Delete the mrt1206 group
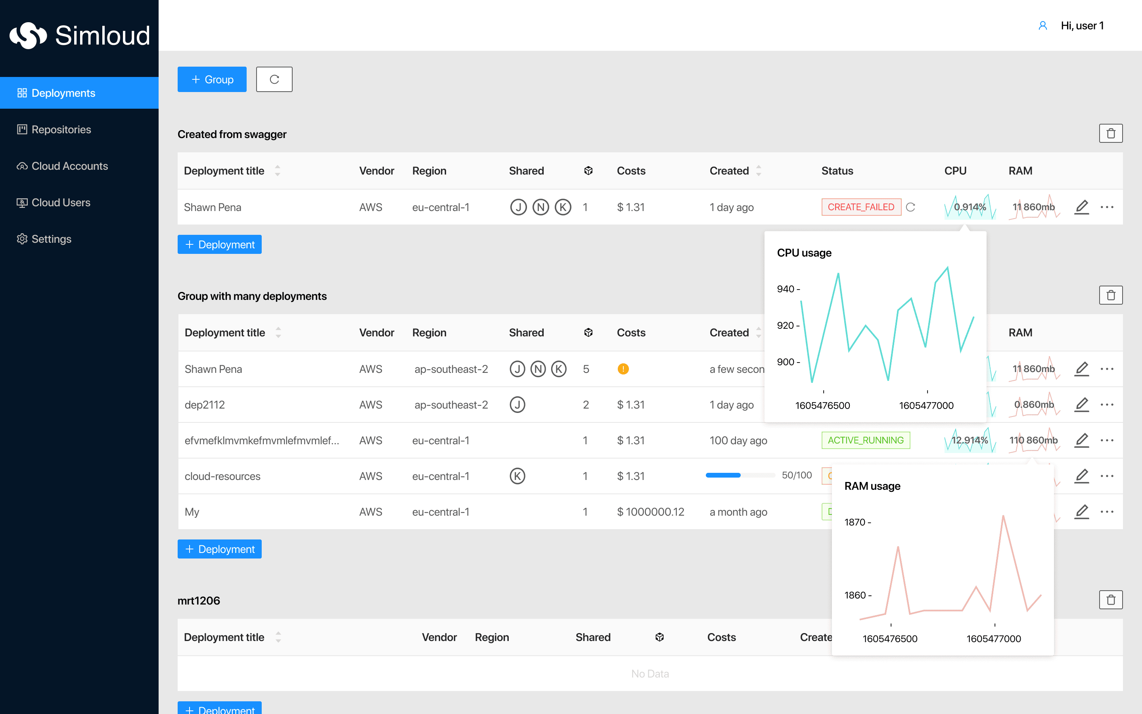This screenshot has width=1142, height=714. point(1111,600)
